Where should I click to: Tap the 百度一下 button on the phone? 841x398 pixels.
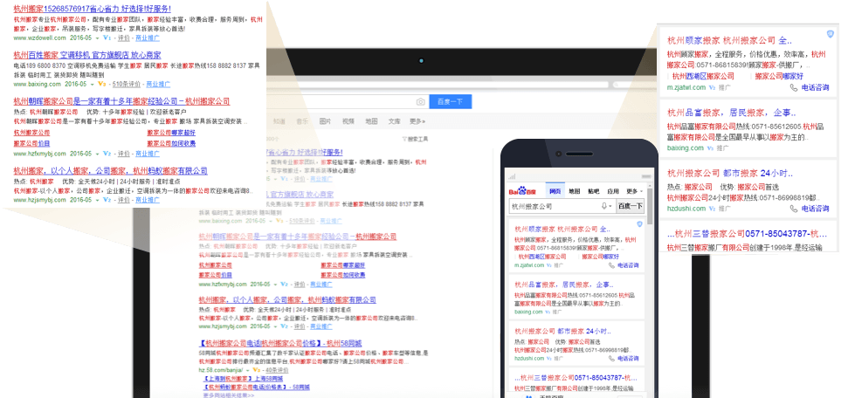(630, 206)
